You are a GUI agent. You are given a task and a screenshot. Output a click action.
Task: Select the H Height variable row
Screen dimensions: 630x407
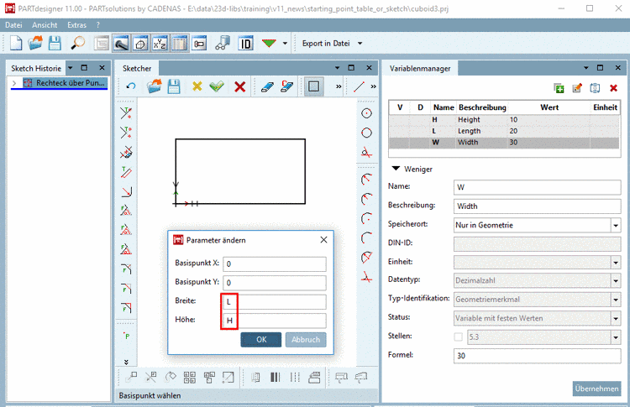[x=504, y=120]
